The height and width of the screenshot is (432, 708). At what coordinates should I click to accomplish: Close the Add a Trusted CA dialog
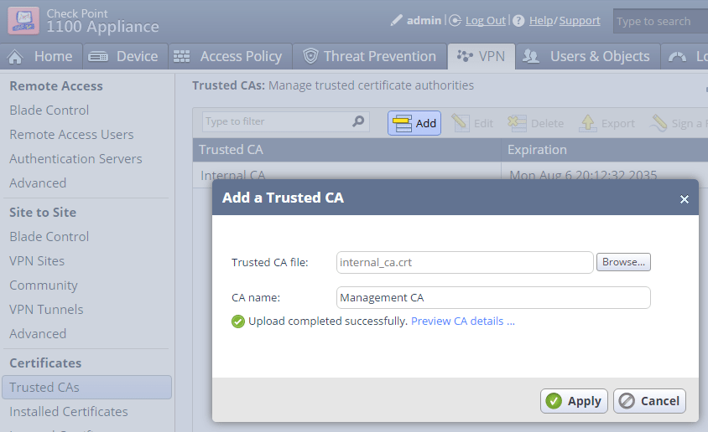pos(684,199)
